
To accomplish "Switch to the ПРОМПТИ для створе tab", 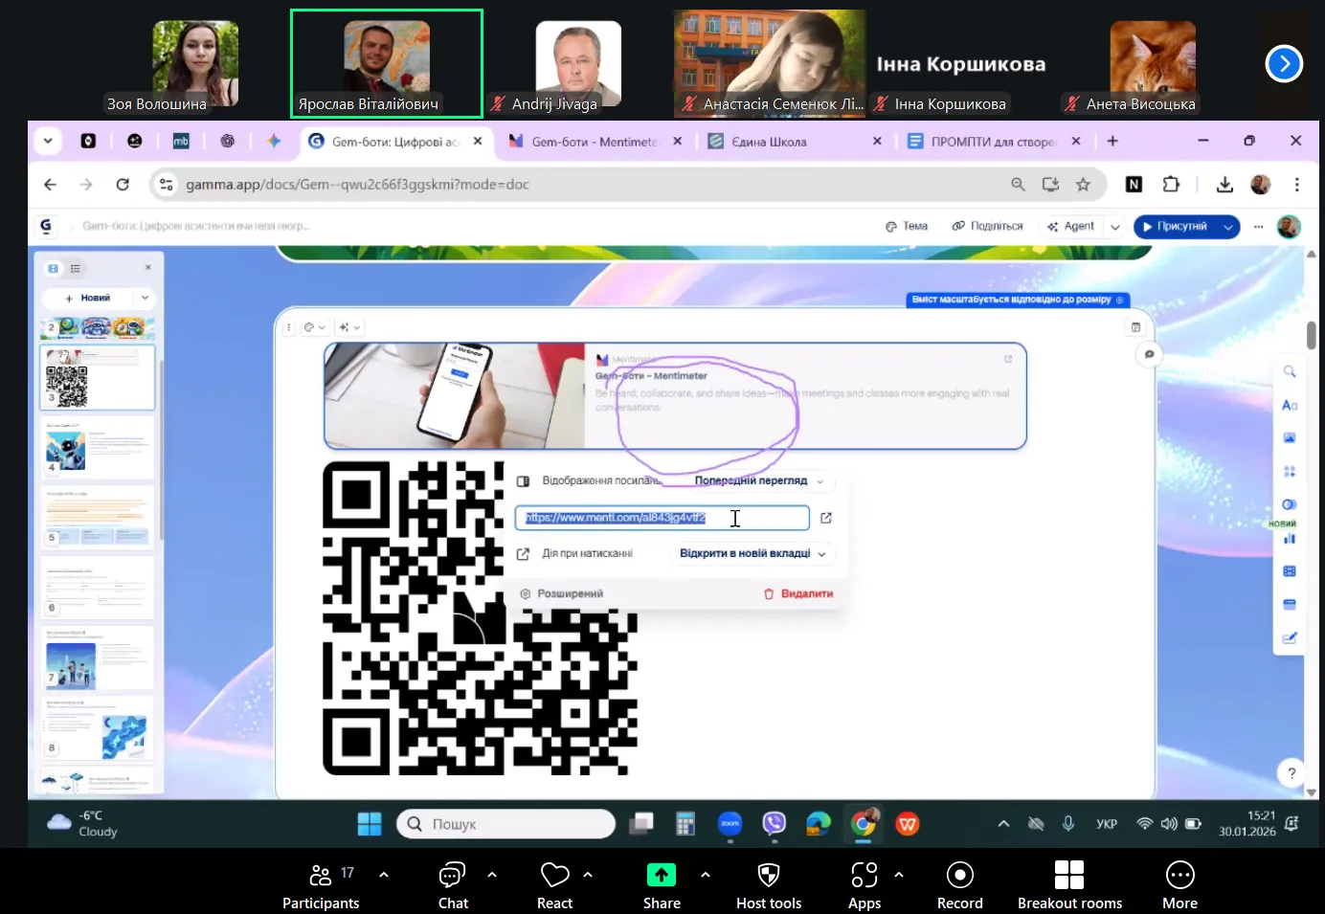I will point(994,142).
